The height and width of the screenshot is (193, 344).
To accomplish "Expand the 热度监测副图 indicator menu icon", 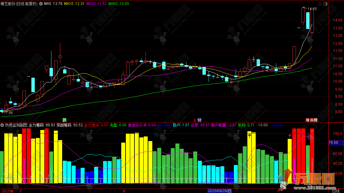I will [2, 125].
